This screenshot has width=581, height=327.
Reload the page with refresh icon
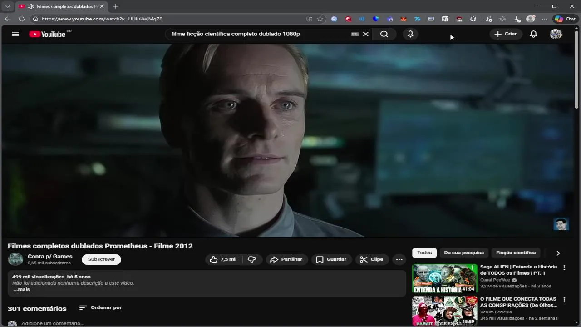[21, 19]
